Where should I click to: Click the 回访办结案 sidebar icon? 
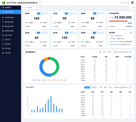coord(3,35)
